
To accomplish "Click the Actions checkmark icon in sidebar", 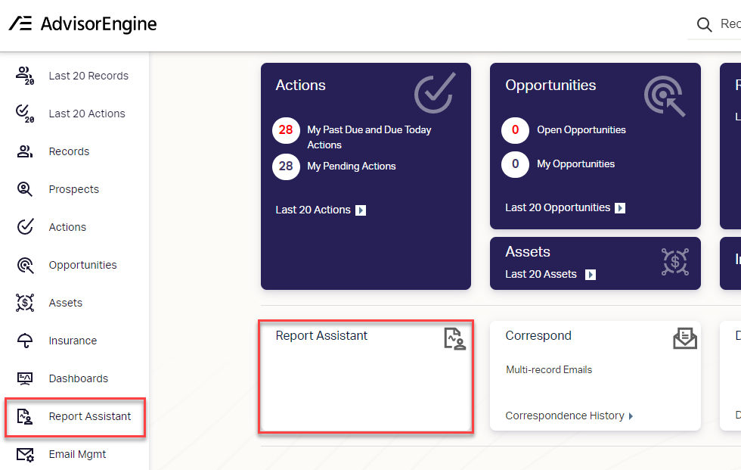I will (25, 226).
